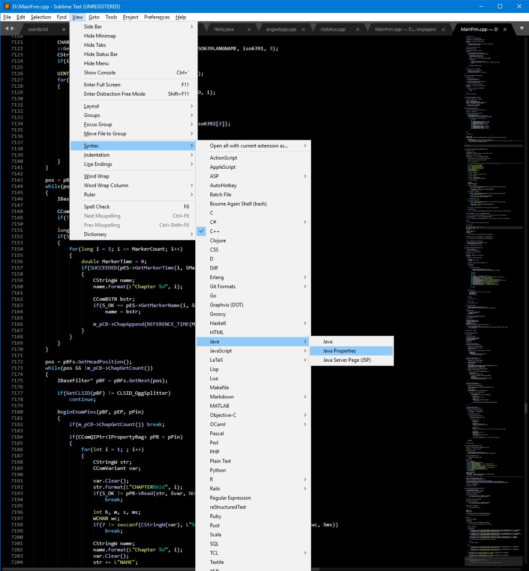Hide Tabs from View menu
Image resolution: width=529 pixels, height=571 pixels.
pyautogui.click(x=134, y=45)
